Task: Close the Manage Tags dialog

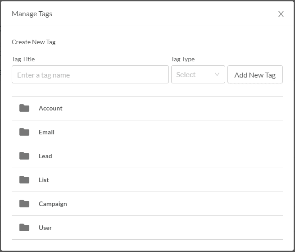Action: click(281, 14)
